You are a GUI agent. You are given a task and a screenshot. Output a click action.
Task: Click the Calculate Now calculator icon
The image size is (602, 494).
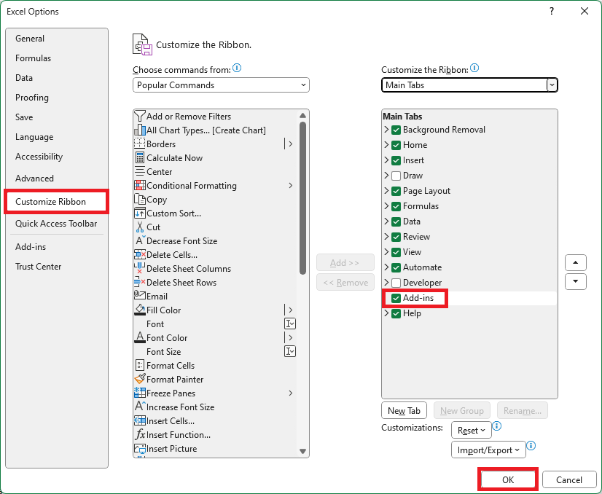141,158
